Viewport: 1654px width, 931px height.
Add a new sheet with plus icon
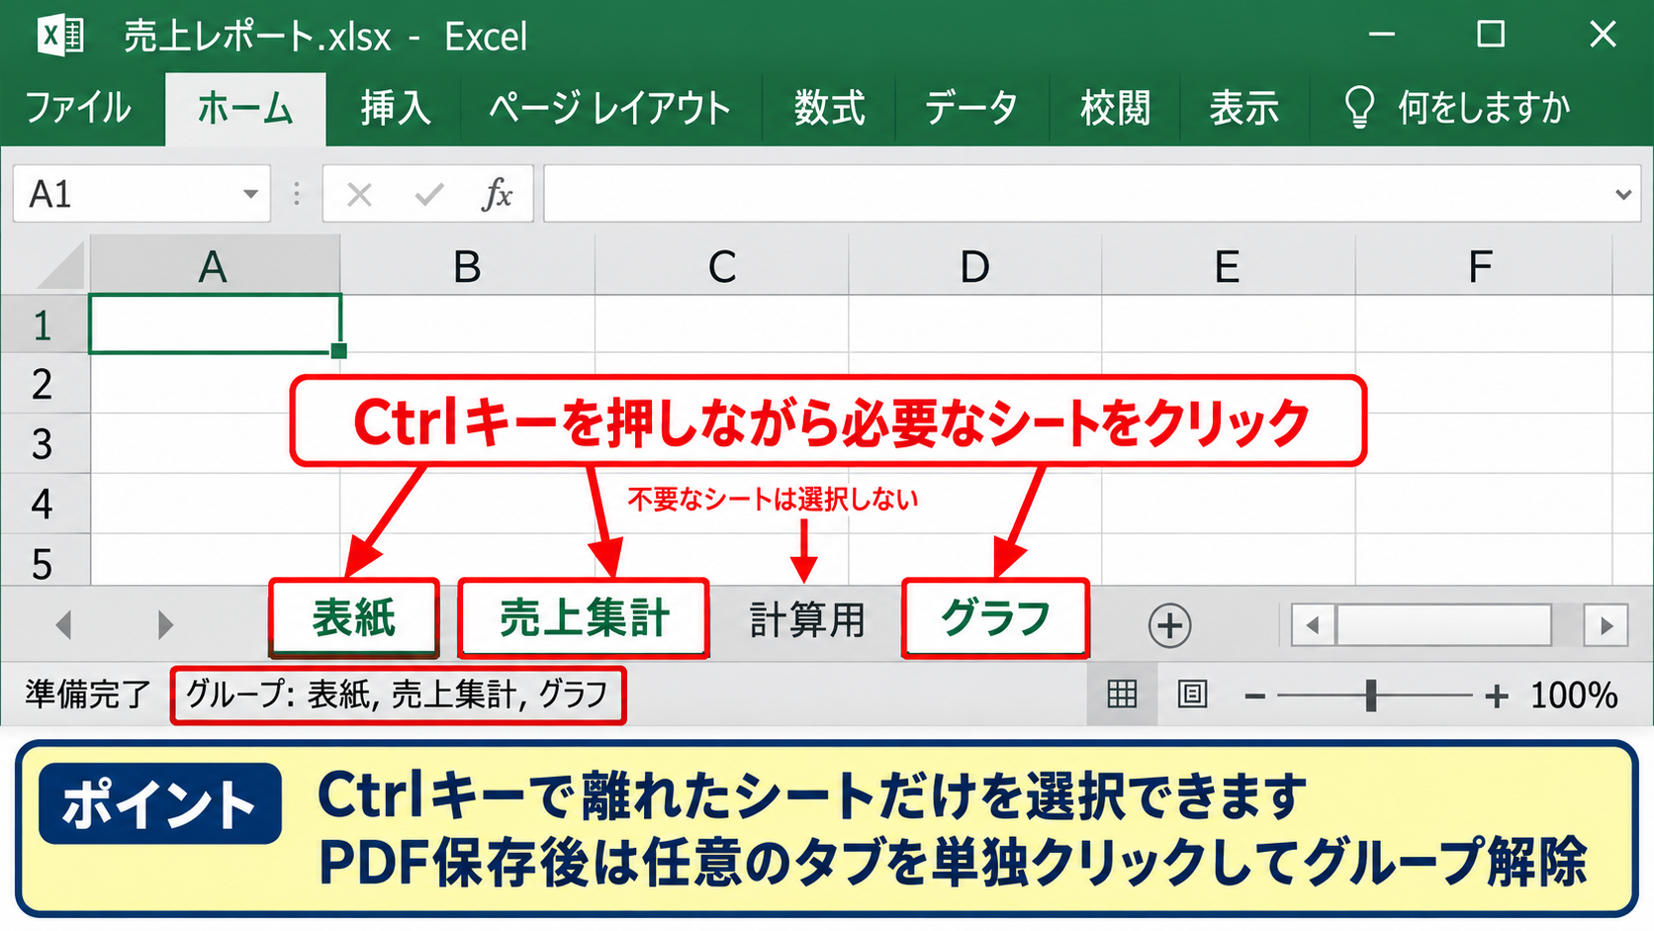(x=1169, y=625)
